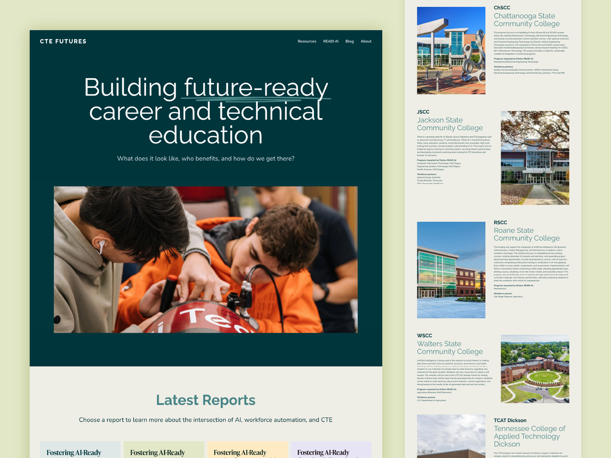Open first Fostering AI-Ready report card
The width and height of the screenshot is (611, 458).
[81, 450]
